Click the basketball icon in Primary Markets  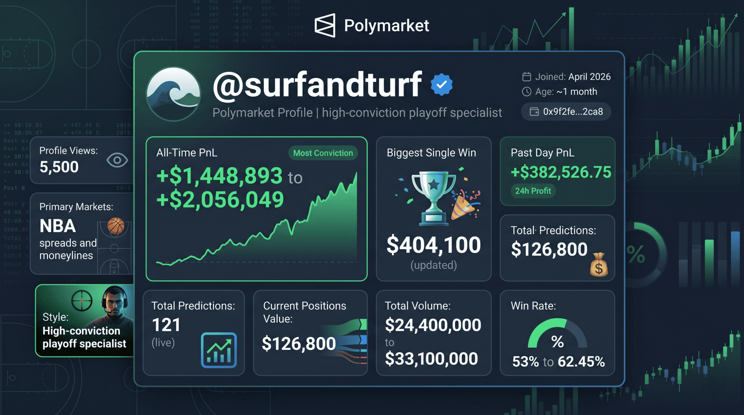116,226
